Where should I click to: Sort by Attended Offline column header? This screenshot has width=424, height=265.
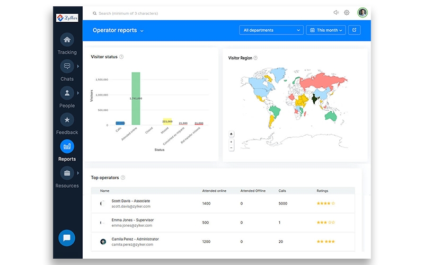point(253,191)
